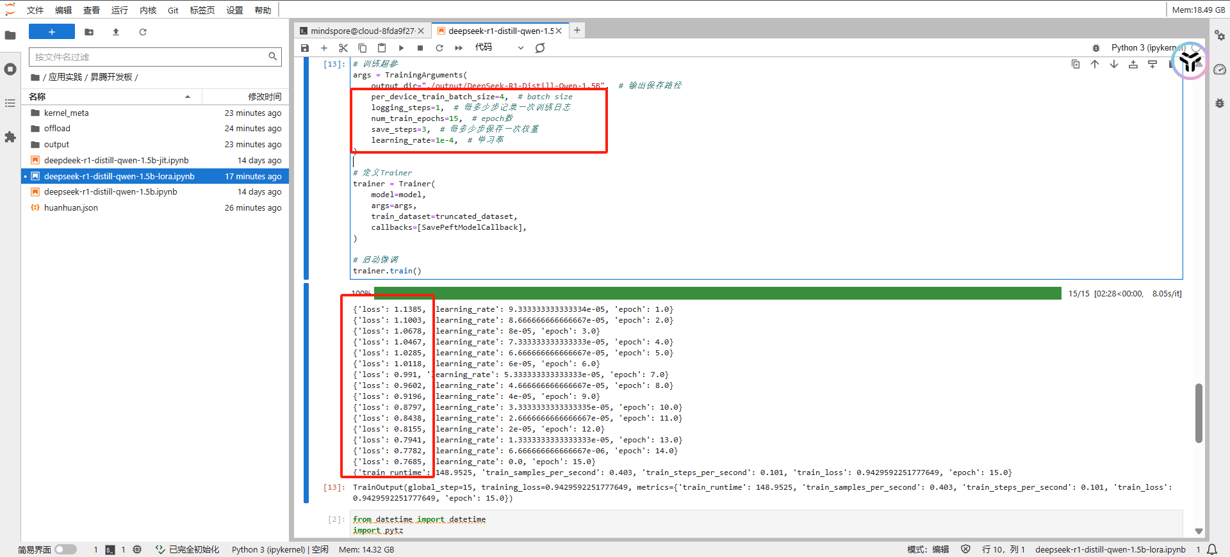Save the notebook with the disk icon
1230x557 pixels.
(305, 48)
